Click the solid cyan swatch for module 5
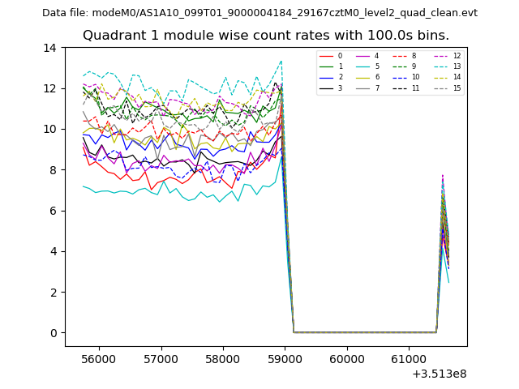 (363, 66)
